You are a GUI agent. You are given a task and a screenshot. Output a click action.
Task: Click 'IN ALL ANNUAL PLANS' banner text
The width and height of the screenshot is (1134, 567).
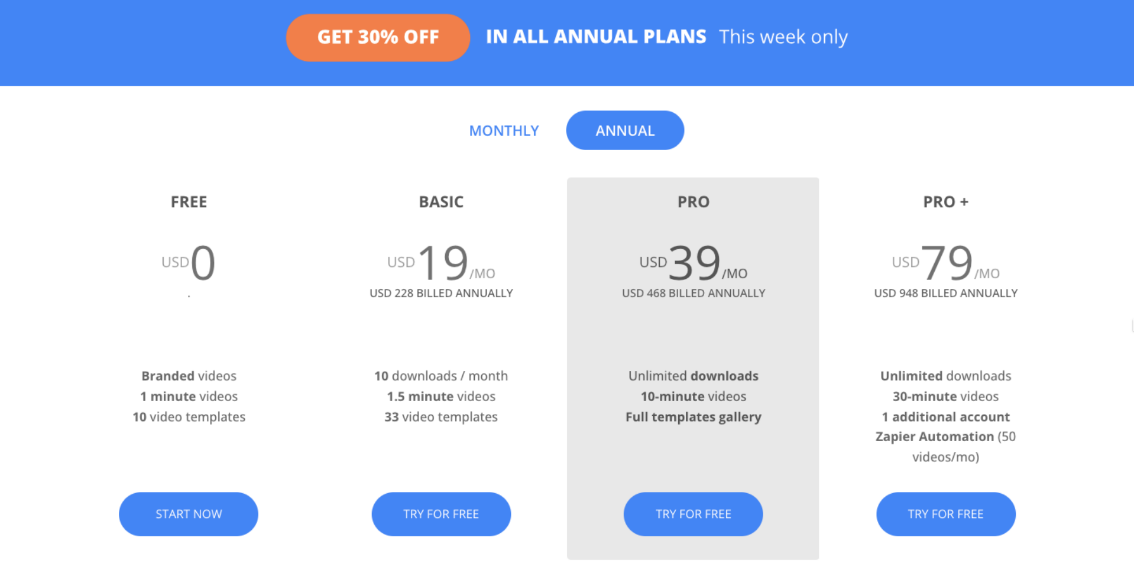[x=596, y=37]
